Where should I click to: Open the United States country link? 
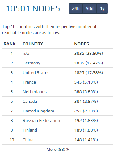pyautogui.click(x=36, y=73)
